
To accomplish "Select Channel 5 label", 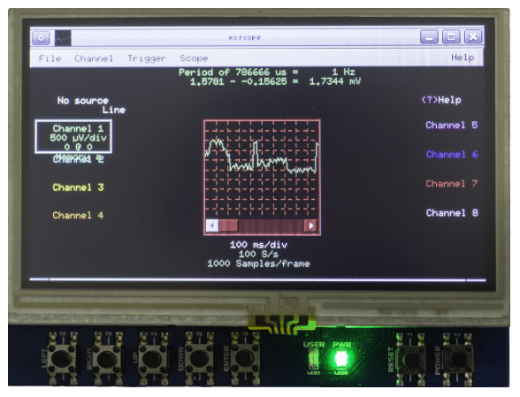I will click(x=452, y=126).
